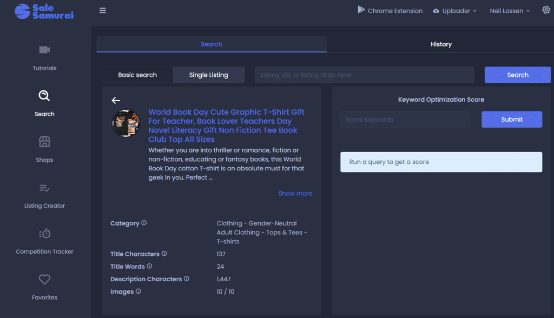
Task: Click the listing description paragraph text
Action: point(226,164)
